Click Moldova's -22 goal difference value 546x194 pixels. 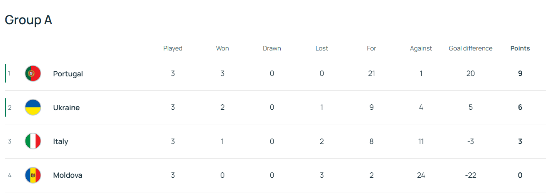coord(471,175)
